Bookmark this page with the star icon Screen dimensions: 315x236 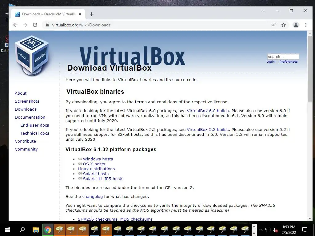283,25
